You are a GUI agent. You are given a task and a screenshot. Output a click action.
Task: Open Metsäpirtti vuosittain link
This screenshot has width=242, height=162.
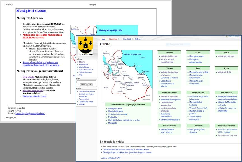(x=169, y=96)
